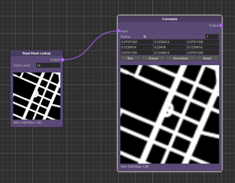The height and width of the screenshot is (183, 235).
Task: Apply the Gauss kernel preset
Action: (153, 58)
